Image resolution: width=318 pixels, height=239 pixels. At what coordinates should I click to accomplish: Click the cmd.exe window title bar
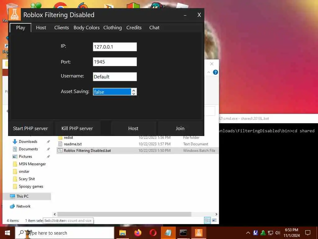tap(268, 119)
